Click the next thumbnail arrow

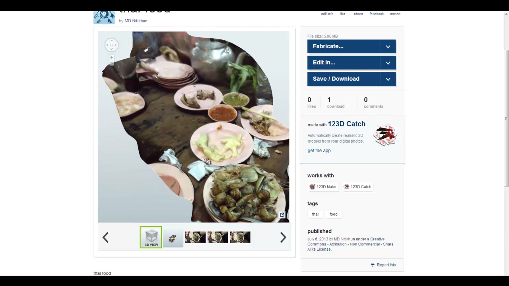283,238
